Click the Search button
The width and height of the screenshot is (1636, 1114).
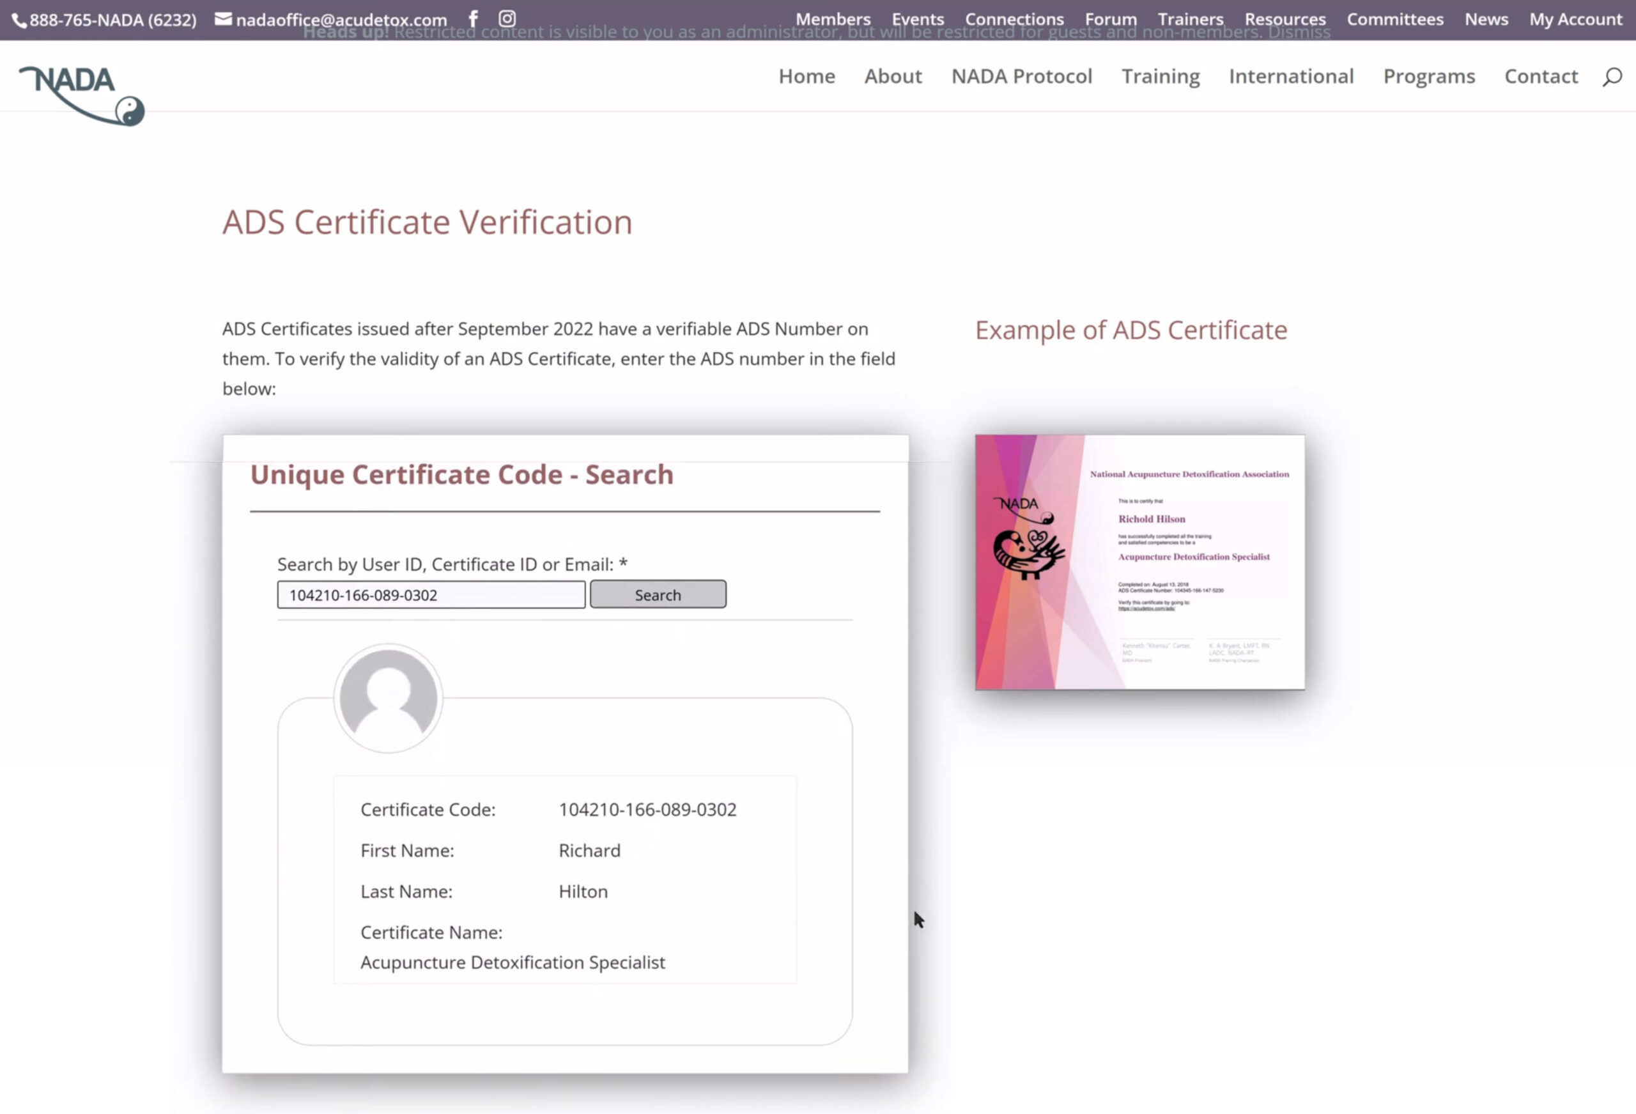pyautogui.click(x=658, y=594)
